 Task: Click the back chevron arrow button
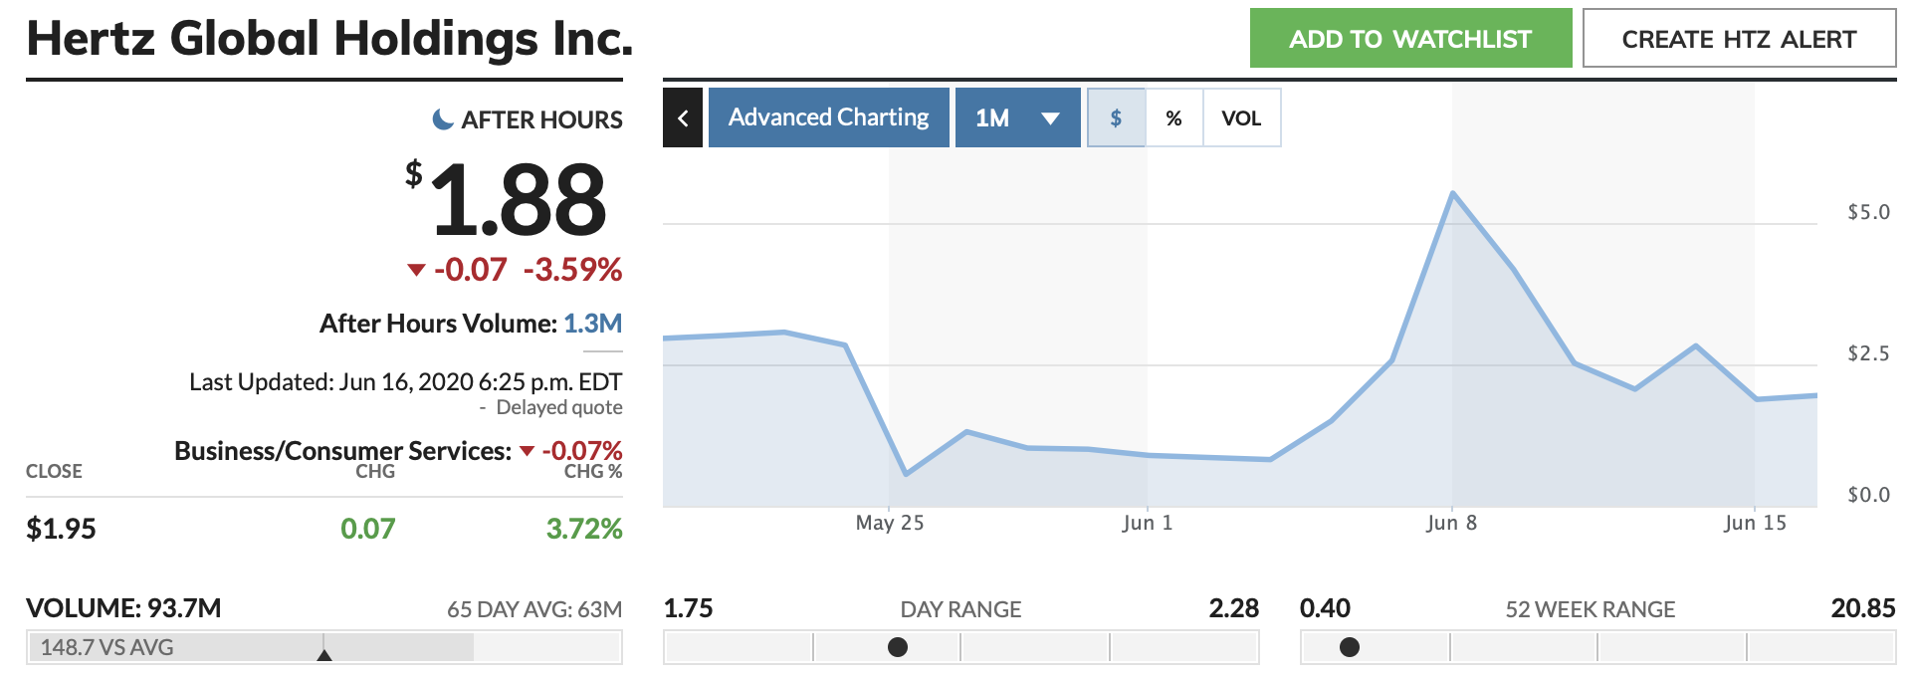point(683,117)
